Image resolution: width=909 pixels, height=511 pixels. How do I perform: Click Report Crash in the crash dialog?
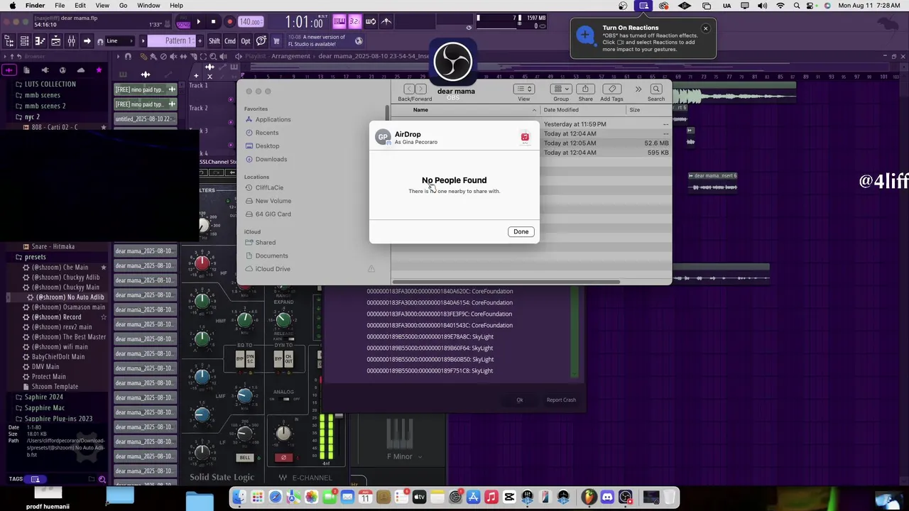[561, 400]
